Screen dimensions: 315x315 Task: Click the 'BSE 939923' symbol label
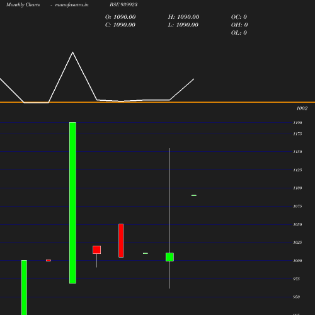[x=123, y=4]
